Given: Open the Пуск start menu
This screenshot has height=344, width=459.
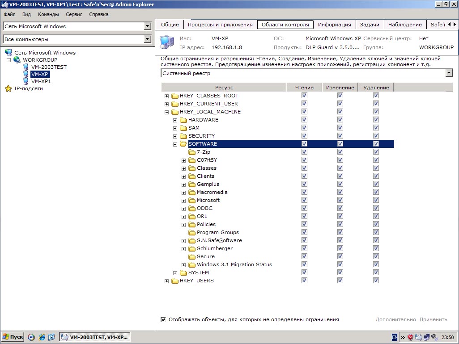Looking at the screenshot, I should click(x=13, y=337).
